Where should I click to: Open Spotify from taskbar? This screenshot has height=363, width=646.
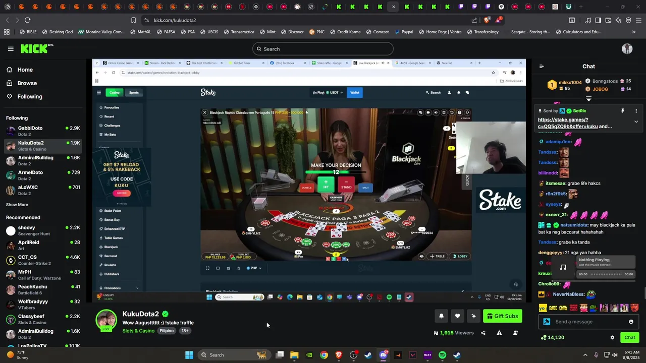tap(442, 355)
